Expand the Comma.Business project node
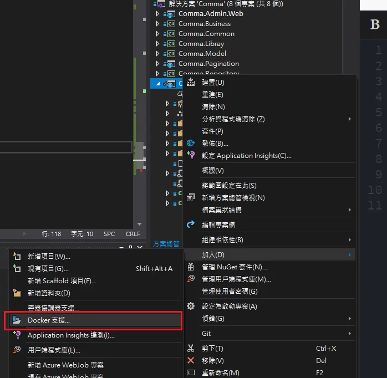 click(x=157, y=24)
